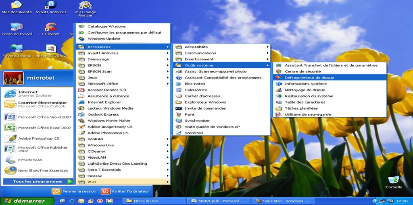413x205 pixels.
Task: Open Centre de sécurité
Action: tap(329, 71)
